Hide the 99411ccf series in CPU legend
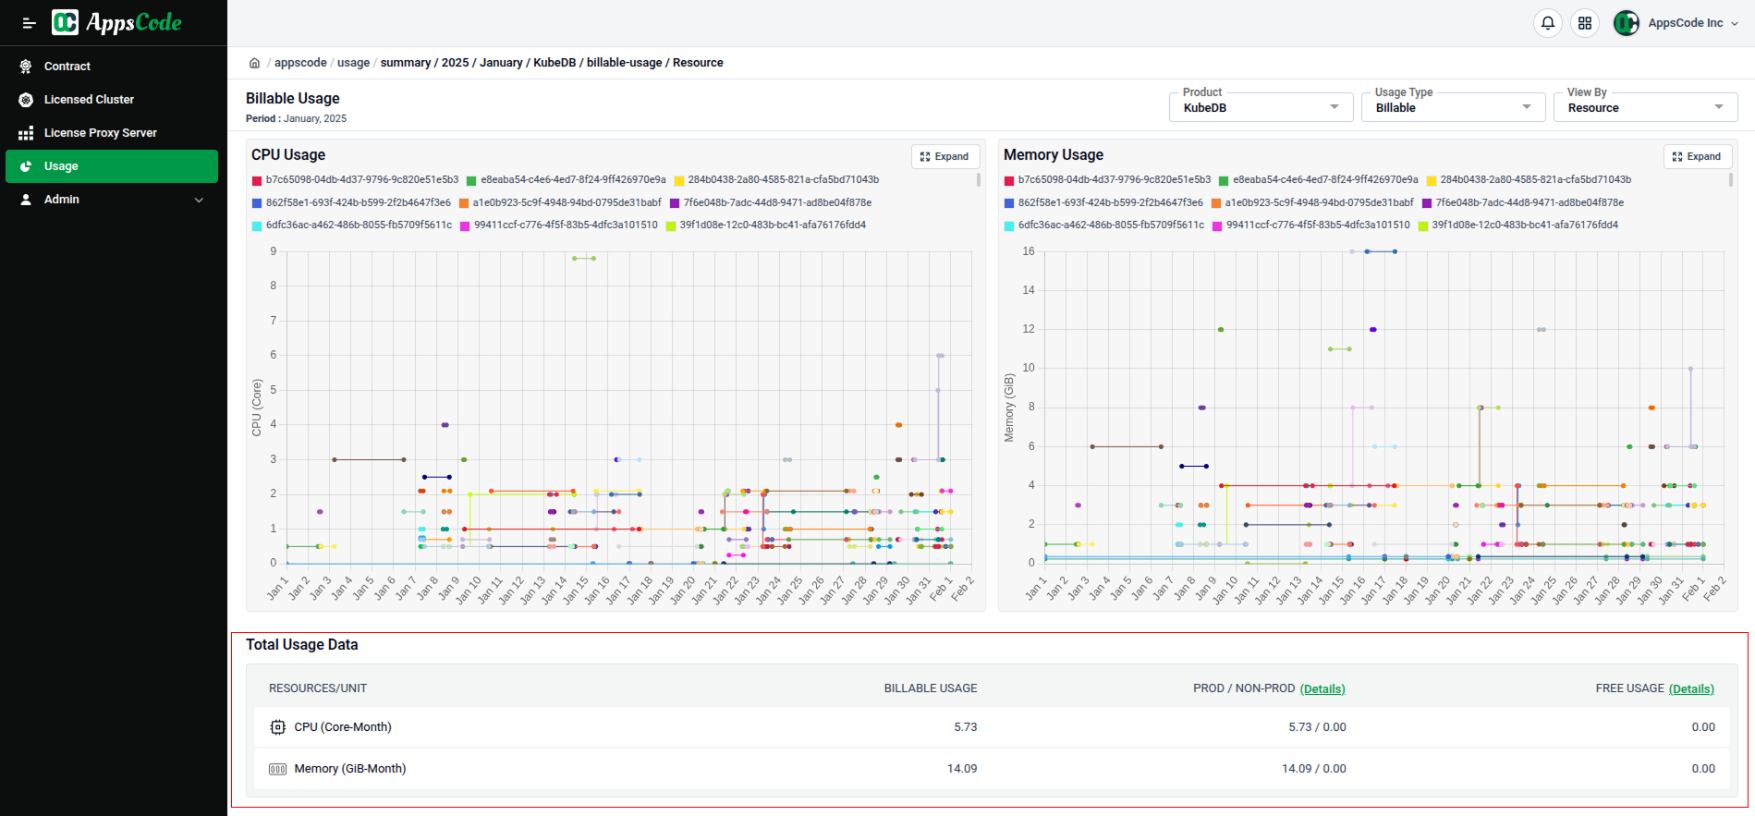Viewport: 1755px width, 816px height. click(x=565, y=225)
